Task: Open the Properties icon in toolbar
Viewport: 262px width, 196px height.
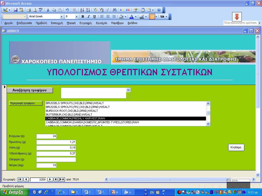Action: click(135, 10)
